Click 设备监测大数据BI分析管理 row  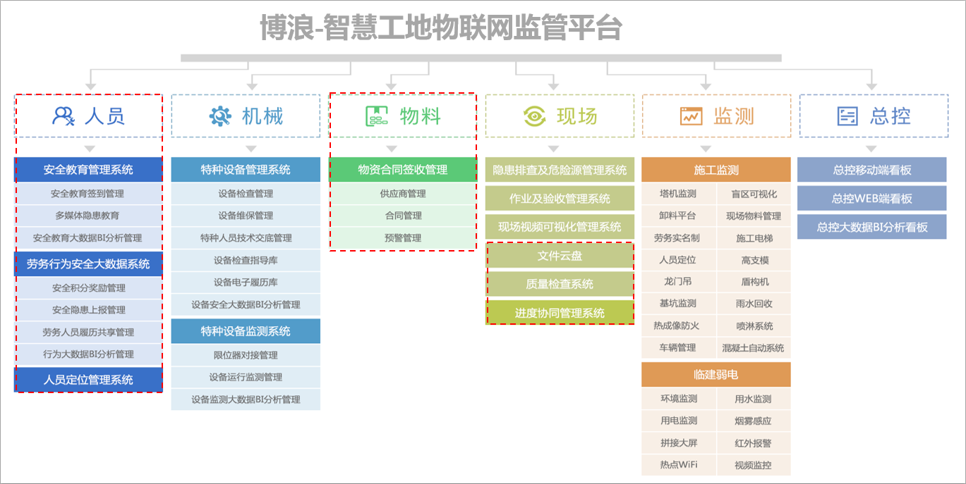[246, 399]
